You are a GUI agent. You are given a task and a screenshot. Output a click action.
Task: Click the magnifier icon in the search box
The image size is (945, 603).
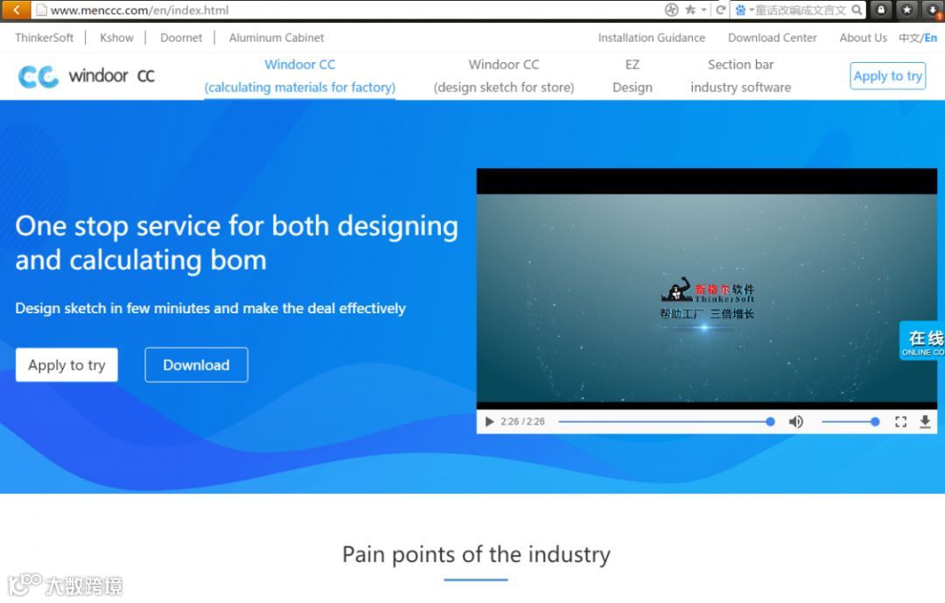point(857,10)
